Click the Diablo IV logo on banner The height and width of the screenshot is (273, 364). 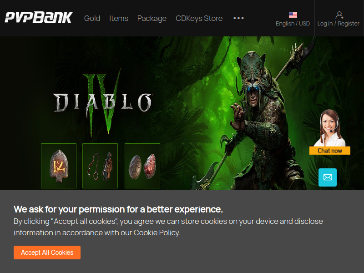(103, 102)
